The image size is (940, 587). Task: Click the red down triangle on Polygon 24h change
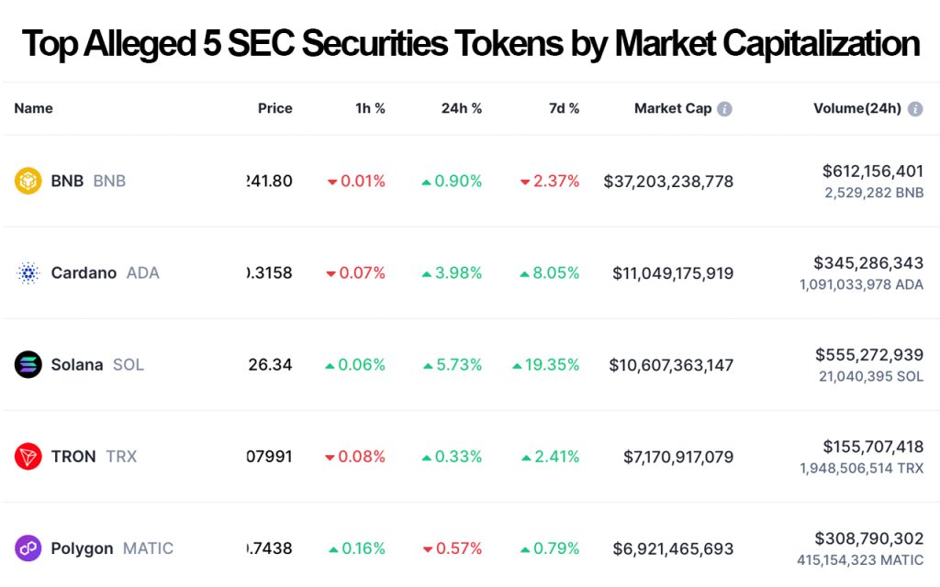tap(427, 548)
